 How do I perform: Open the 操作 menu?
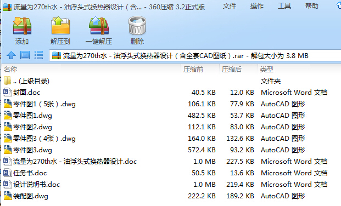click(x=256, y=6)
